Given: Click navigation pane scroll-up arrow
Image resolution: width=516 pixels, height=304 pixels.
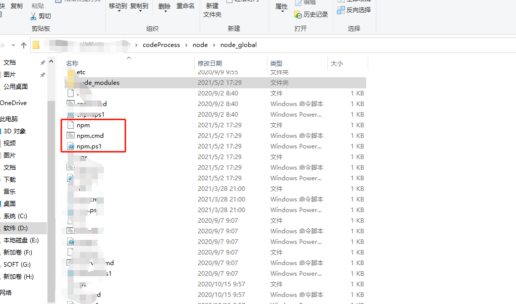Looking at the screenshot, I should point(51,61).
